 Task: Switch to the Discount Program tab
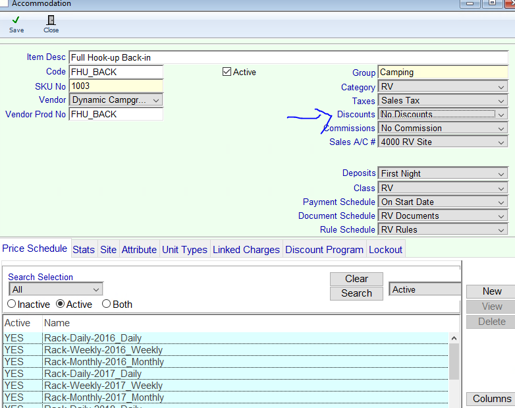pyautogui.click(x=324, y=250)
